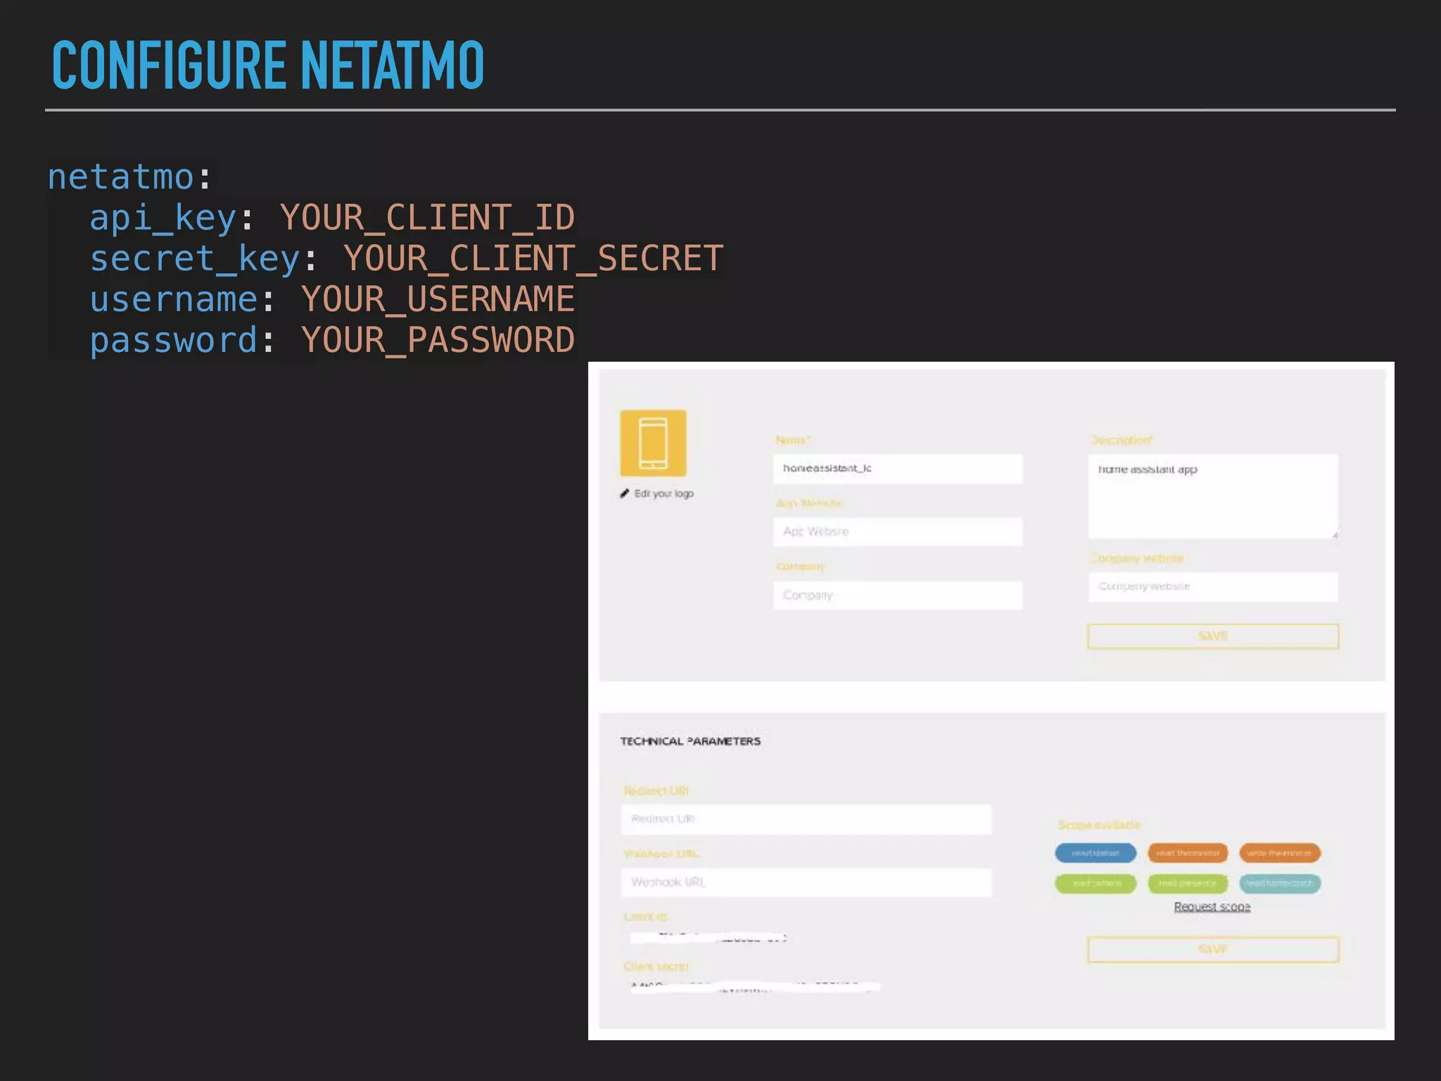Image resolution: width=1441 pixels, height=1081 pixels.
Task: Toggle the orange read thermostat scope
Action: click(1188, 853)
